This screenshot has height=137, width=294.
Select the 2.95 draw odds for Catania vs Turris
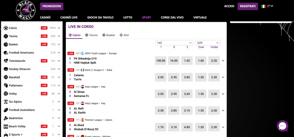(174, 77)
